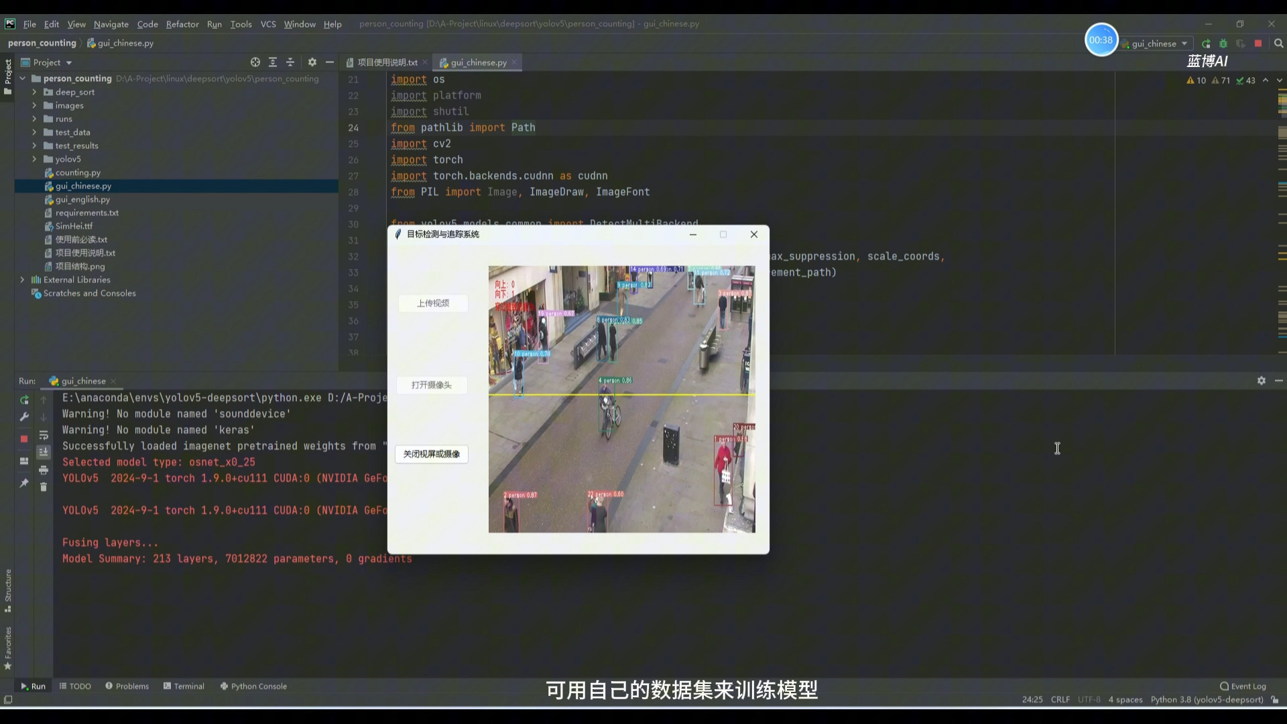Expand the yolov5 folder node
The width and height of the screenshot is (1287, 724).
[34, 159]
